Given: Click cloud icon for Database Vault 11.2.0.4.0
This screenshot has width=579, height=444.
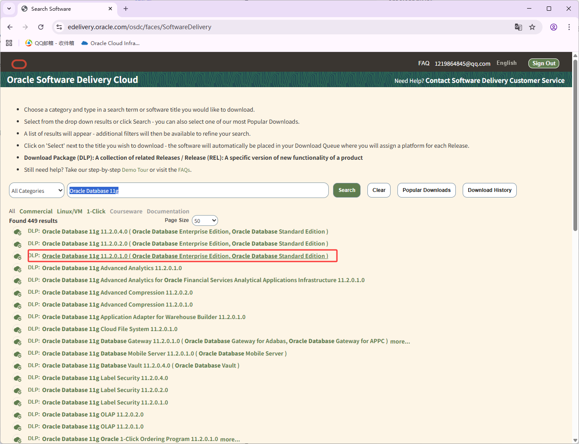Looking at the screenshot, I should pyautogui.click(x=18, y=366).
